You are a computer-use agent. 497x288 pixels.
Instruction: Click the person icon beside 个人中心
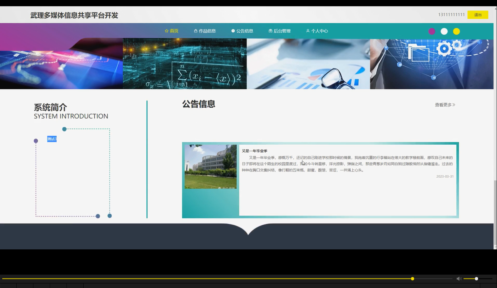click(x=307, y=31)
